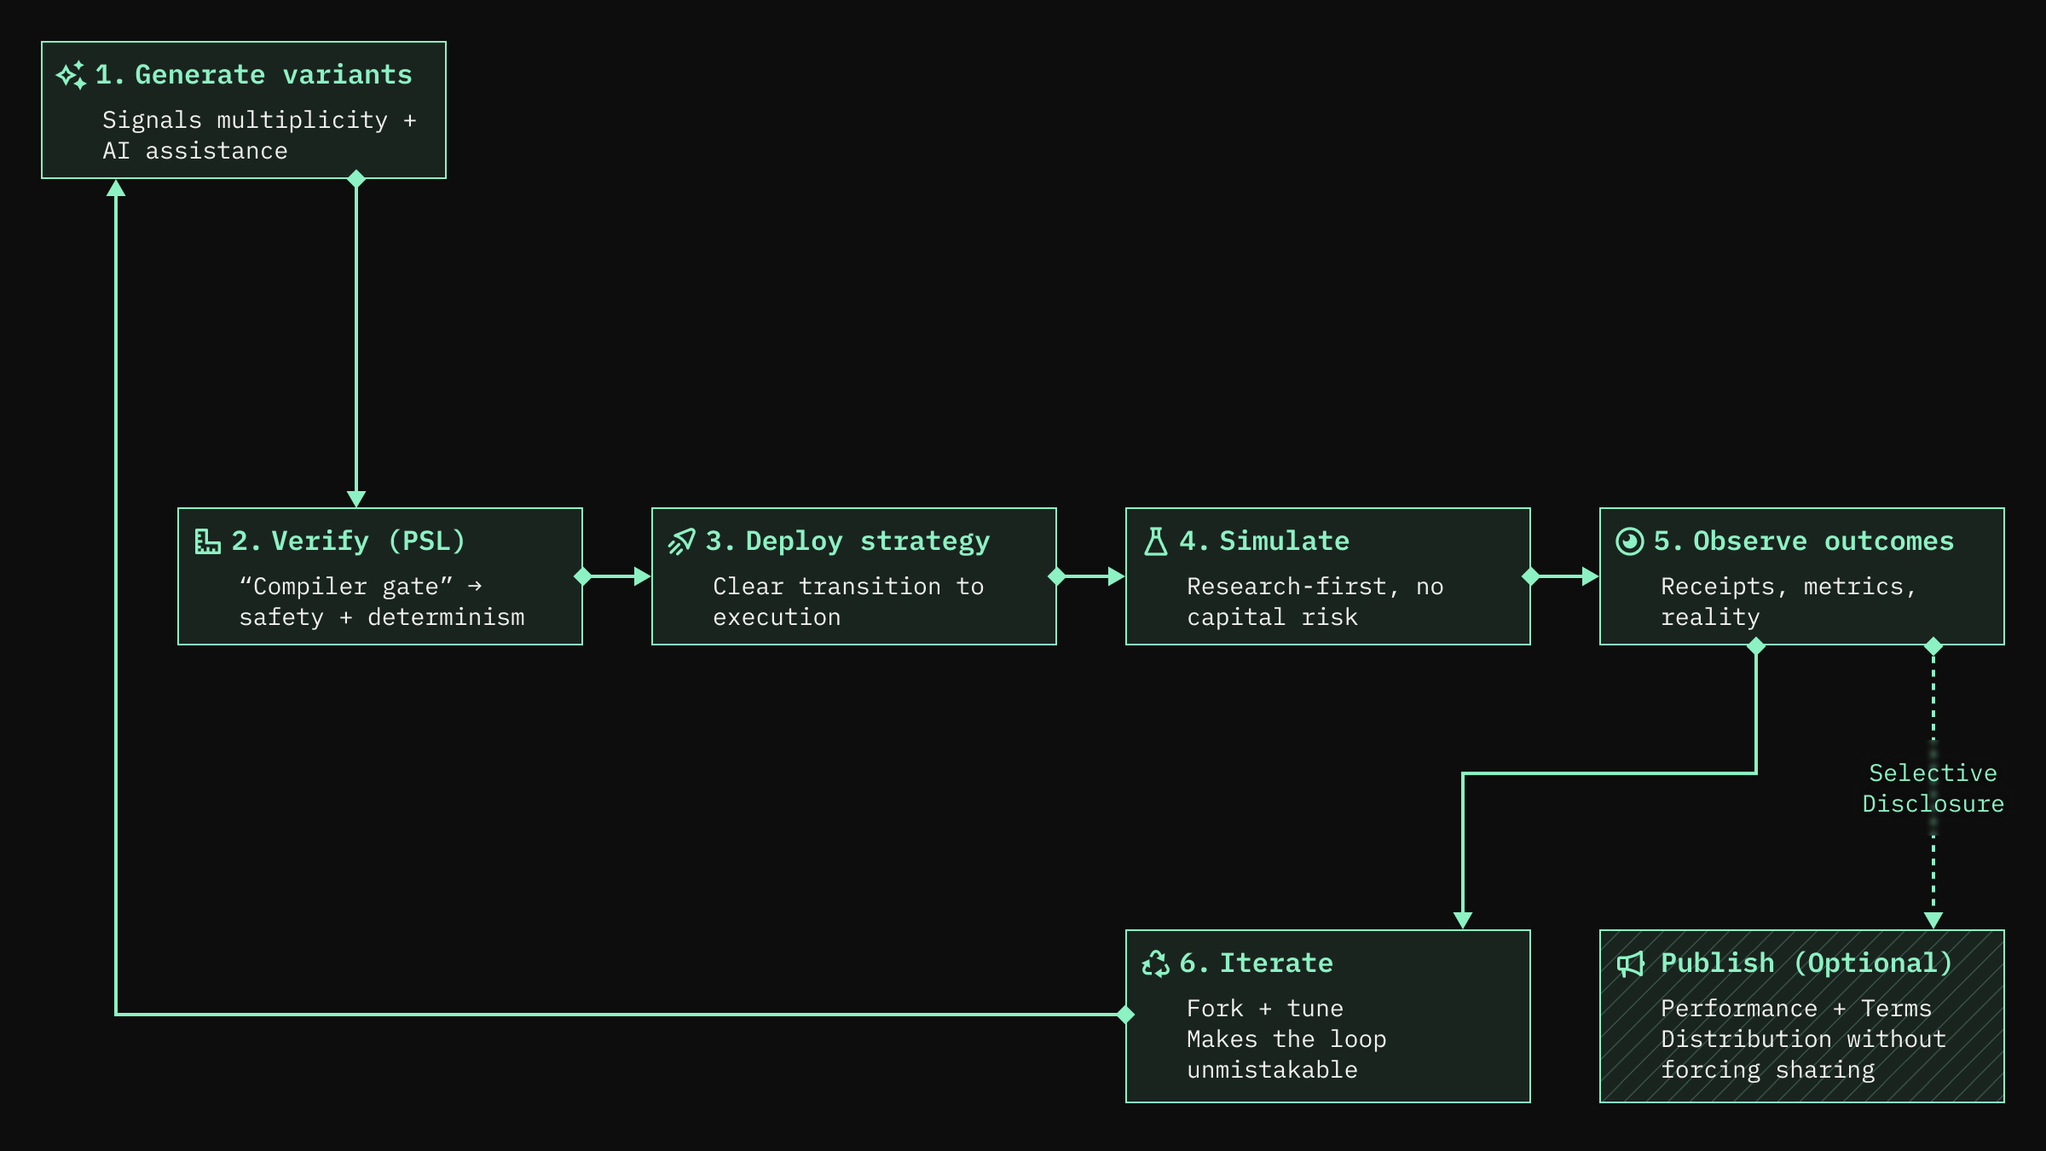This screenshot has width=2046, height=1151.
Task: Click the diamond connector below Generate variants box
Action: [356, 179]
